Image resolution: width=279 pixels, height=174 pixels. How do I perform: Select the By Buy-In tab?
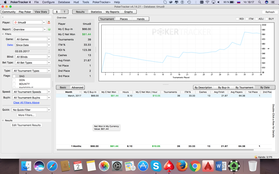tap(224, 87)
